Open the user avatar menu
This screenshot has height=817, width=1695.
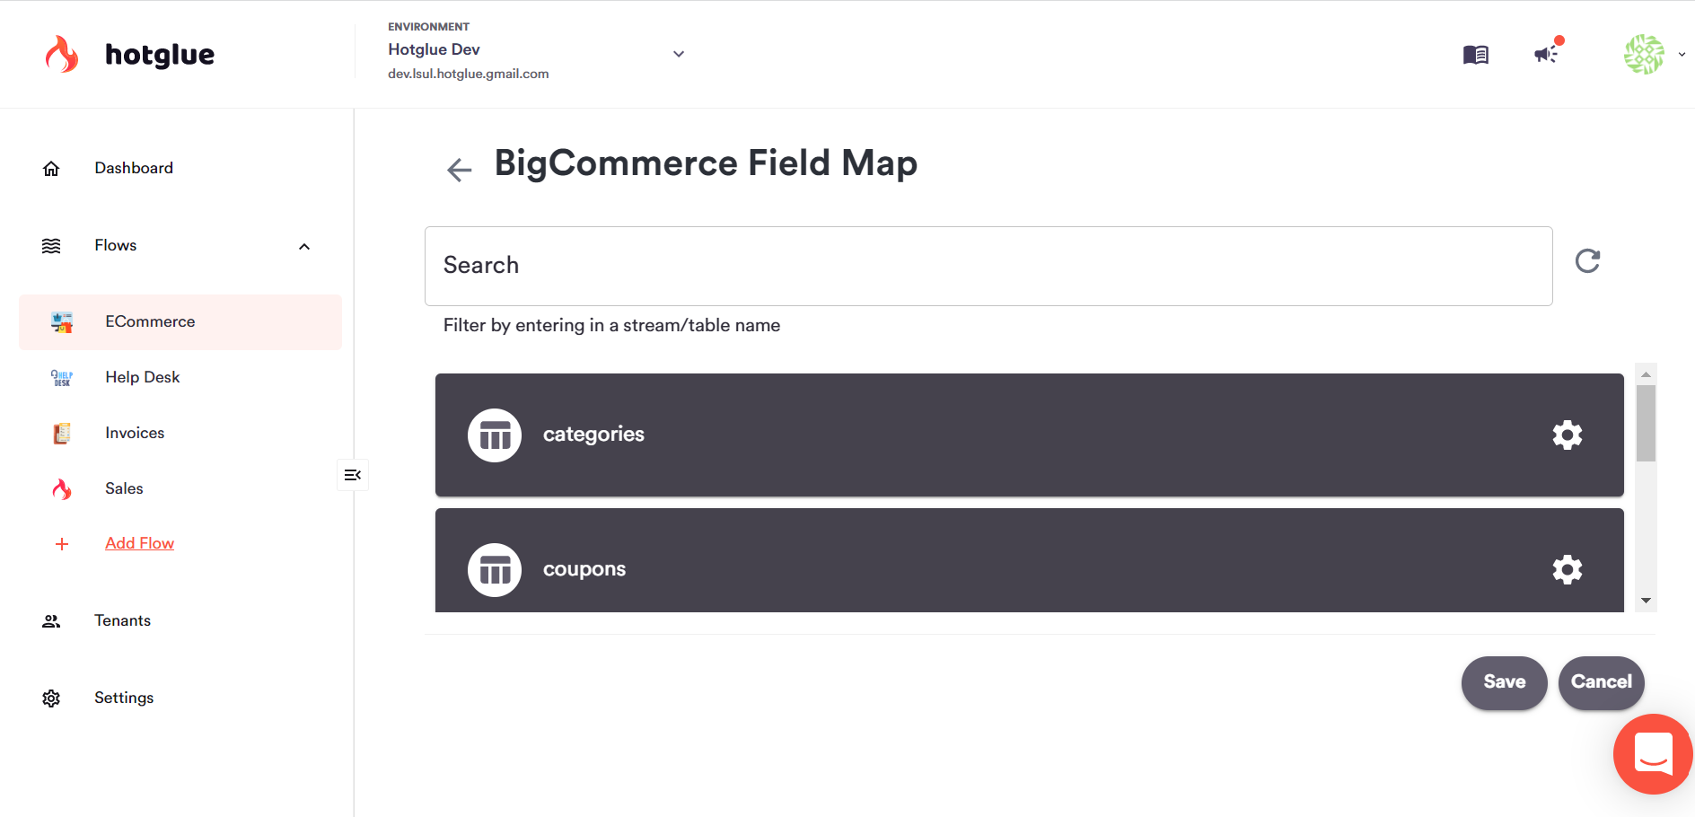point(1644,54)
